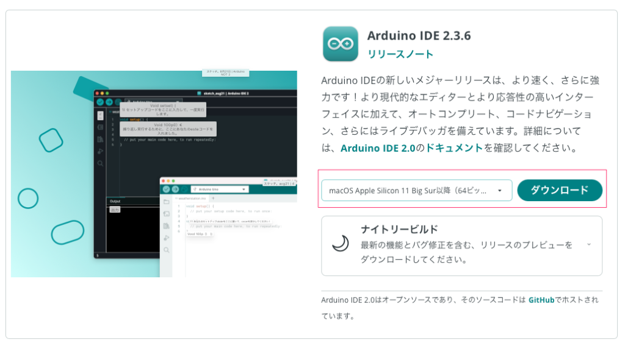Image resolution: width=625 pixels, height=348 pixels.
Task: Open Boards Manager icon in light-theme sidebar
Action: (x=166, y=214)
